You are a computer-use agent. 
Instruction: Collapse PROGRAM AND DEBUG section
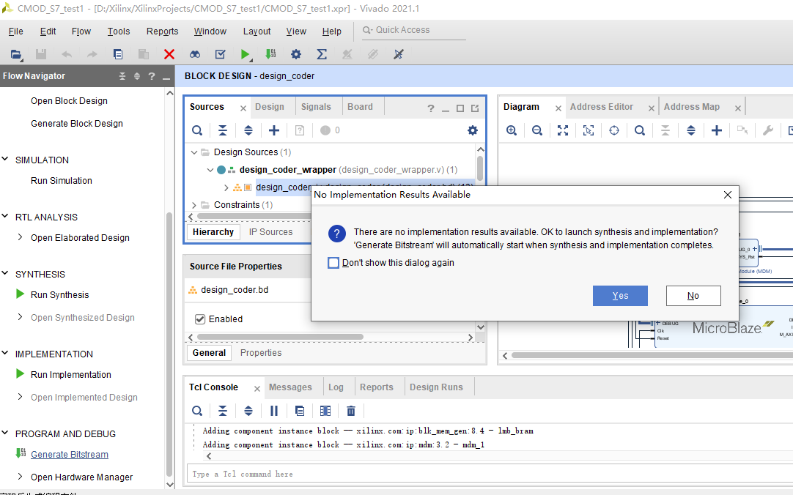pos(5,433)
